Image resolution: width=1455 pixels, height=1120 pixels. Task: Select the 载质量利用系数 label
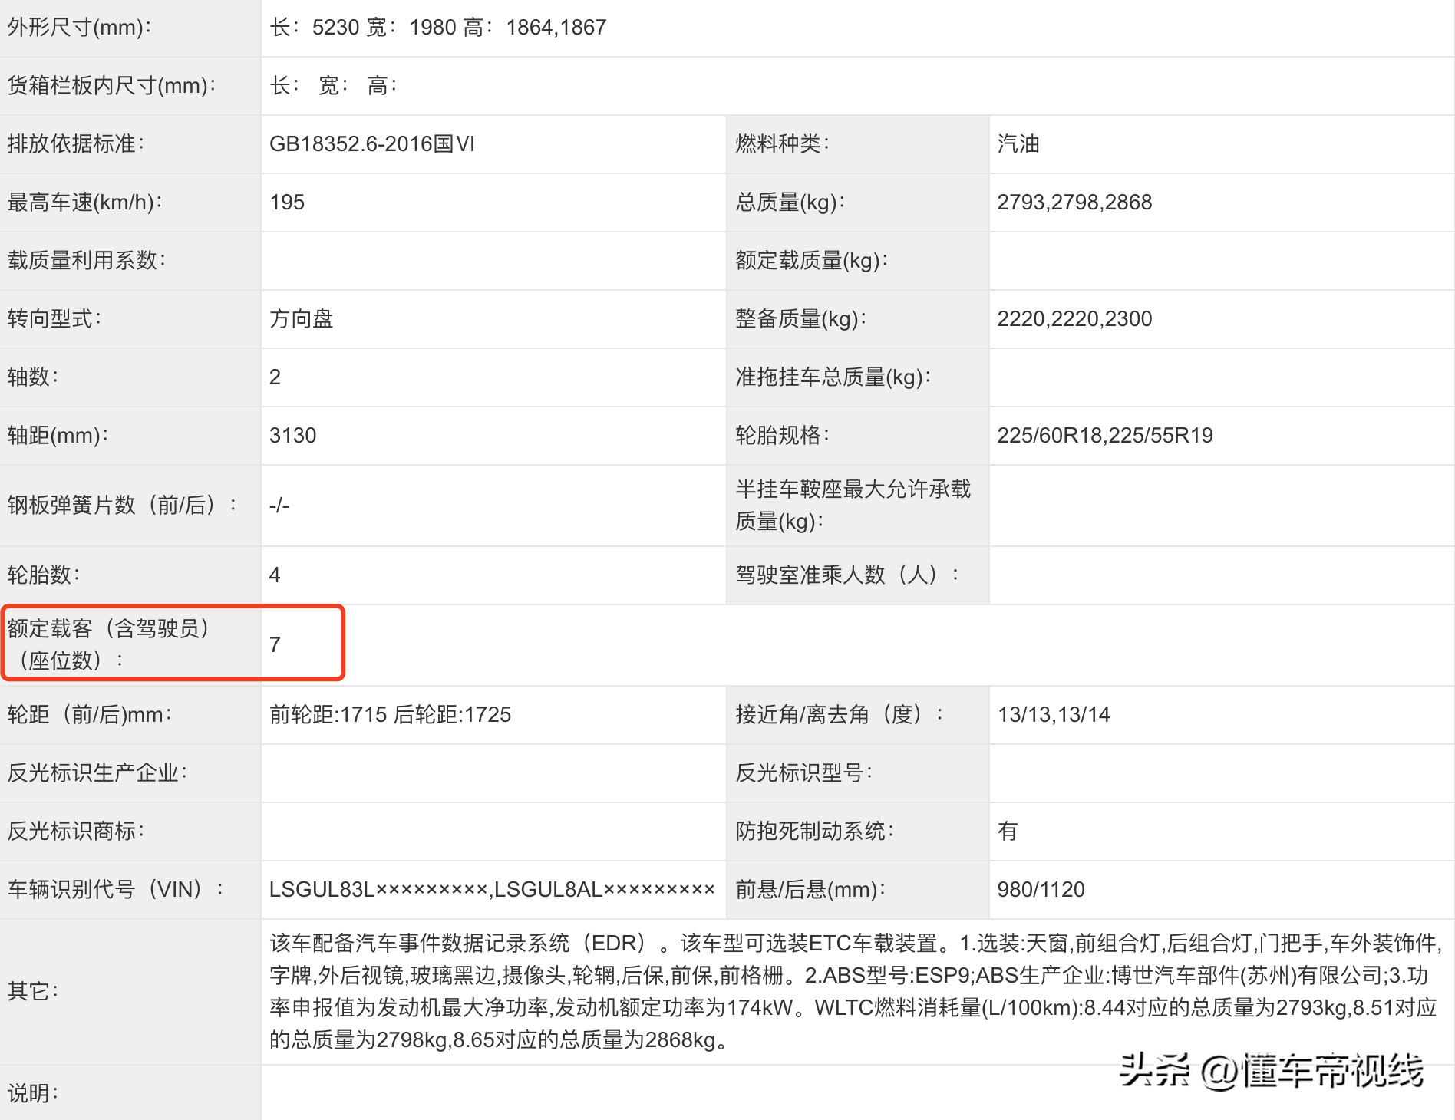(87, 261)
